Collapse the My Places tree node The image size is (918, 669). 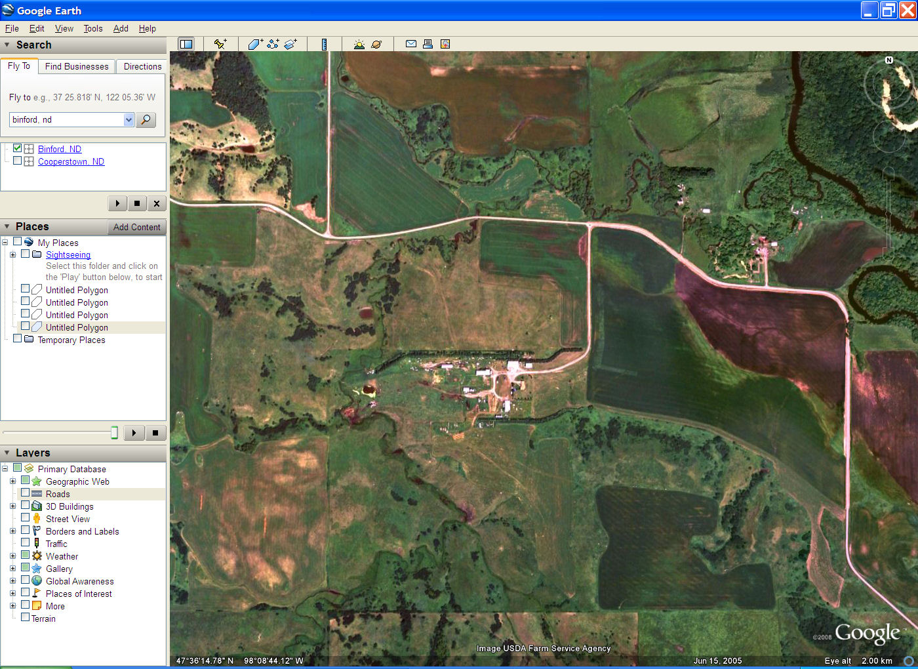[5, 243]
